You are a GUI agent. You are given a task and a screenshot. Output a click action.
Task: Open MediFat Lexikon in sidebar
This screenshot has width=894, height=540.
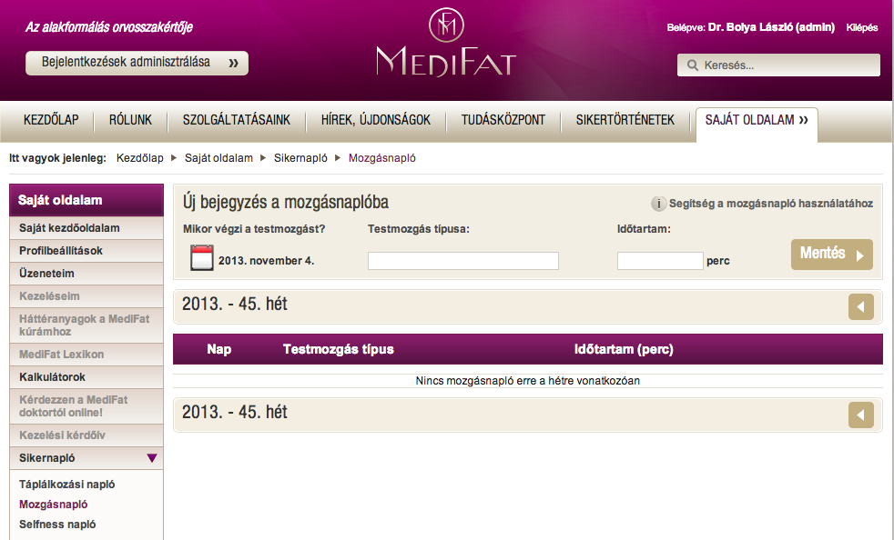[x=86, y=355]
